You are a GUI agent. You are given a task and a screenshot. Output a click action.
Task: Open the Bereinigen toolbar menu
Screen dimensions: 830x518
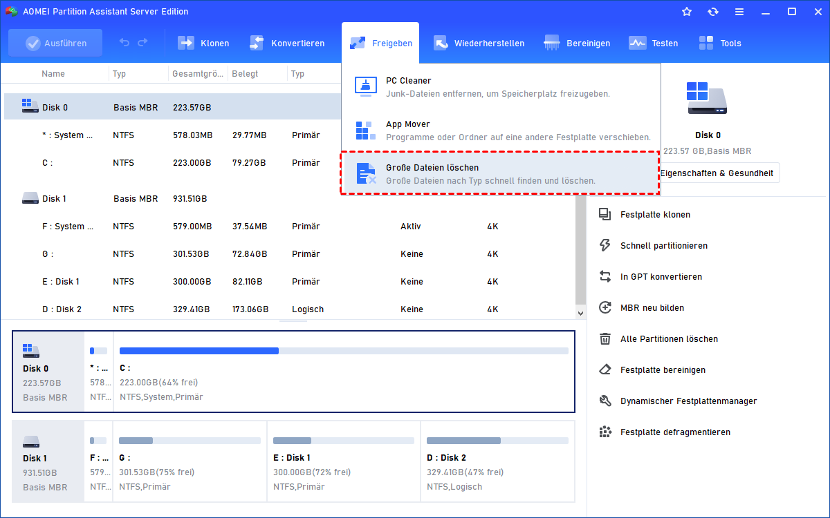[x=577, y=43]
